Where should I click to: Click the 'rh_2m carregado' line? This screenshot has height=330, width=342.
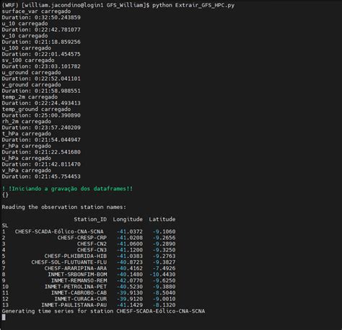click(26, 122)
